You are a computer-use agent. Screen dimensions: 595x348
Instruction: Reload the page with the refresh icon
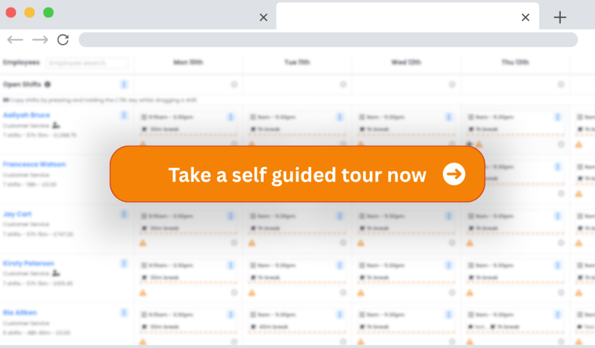(63, 40)
